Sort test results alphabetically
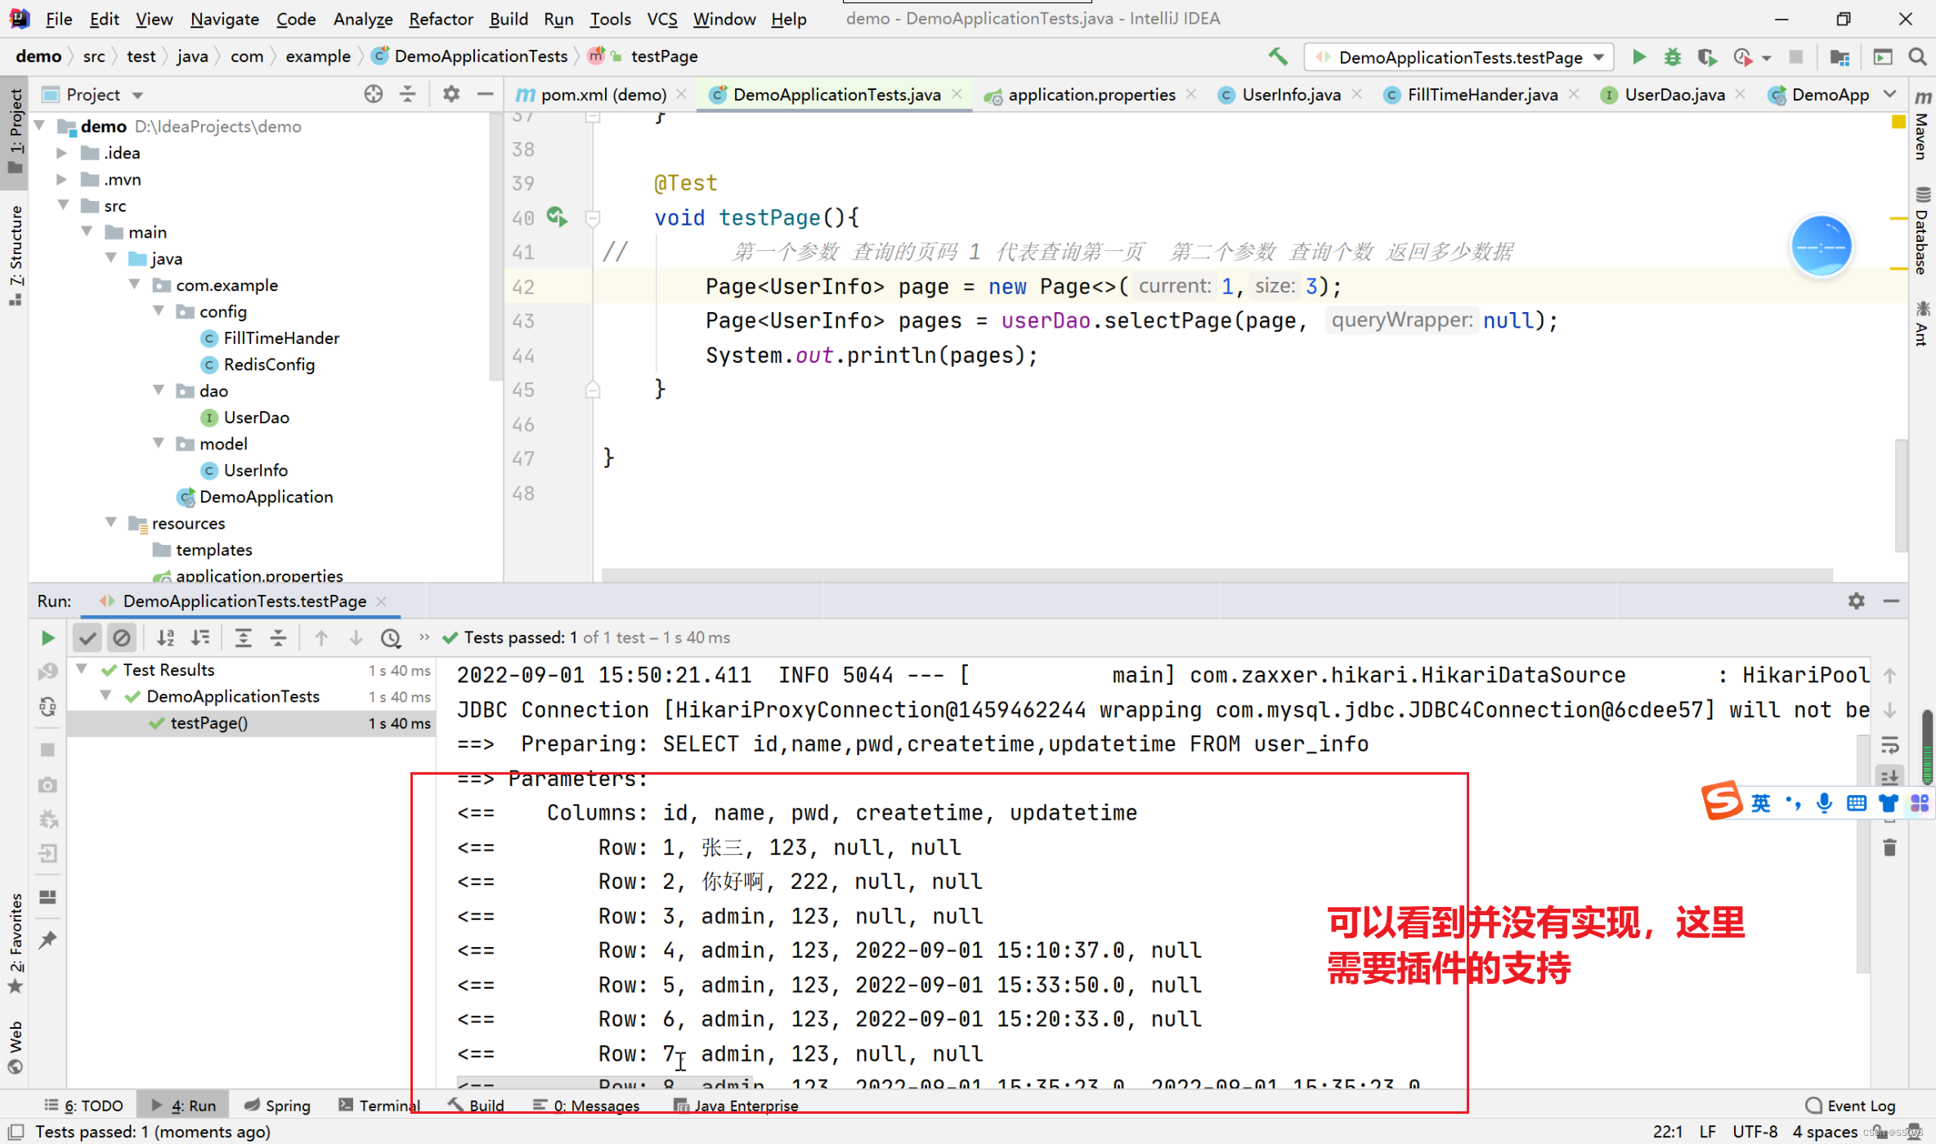The width and height of the screenshot is (1936, 1144). tap(166, 637)
